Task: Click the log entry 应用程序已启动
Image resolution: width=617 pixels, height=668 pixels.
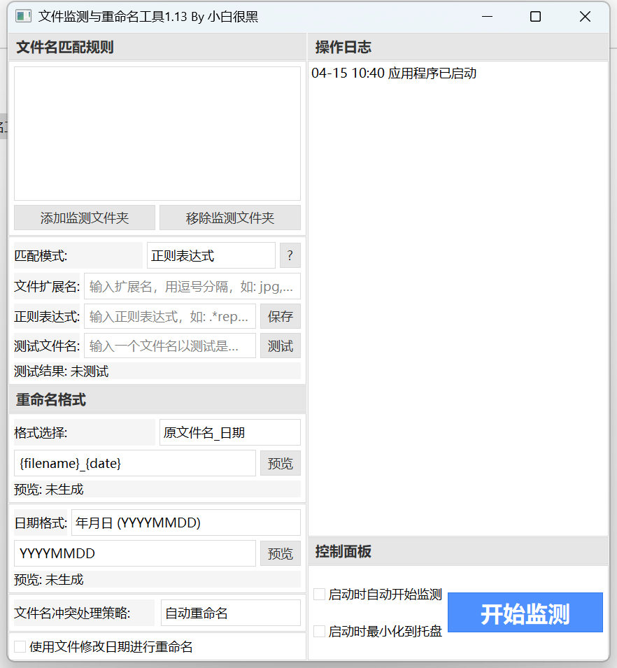Action: [x=394, y=73]
